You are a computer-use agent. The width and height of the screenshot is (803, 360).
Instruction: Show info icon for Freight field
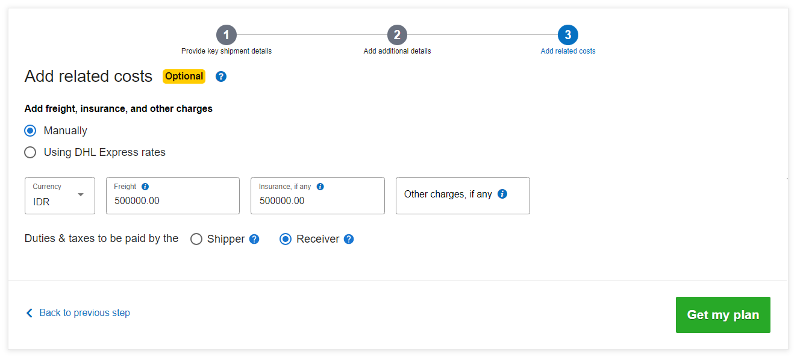click(x=145, y=187)
